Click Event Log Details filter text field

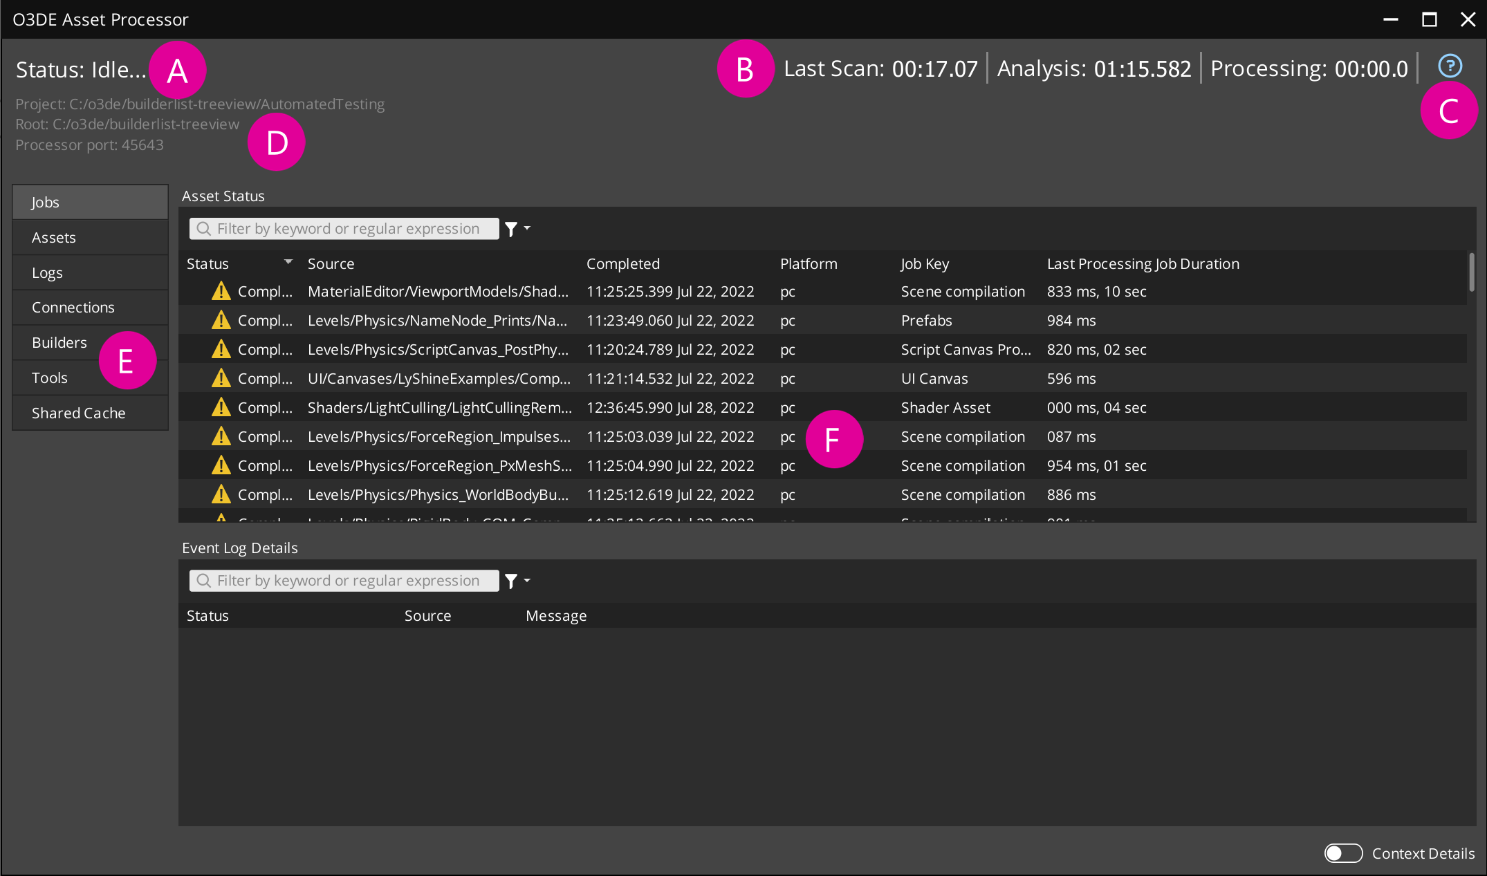344,580
